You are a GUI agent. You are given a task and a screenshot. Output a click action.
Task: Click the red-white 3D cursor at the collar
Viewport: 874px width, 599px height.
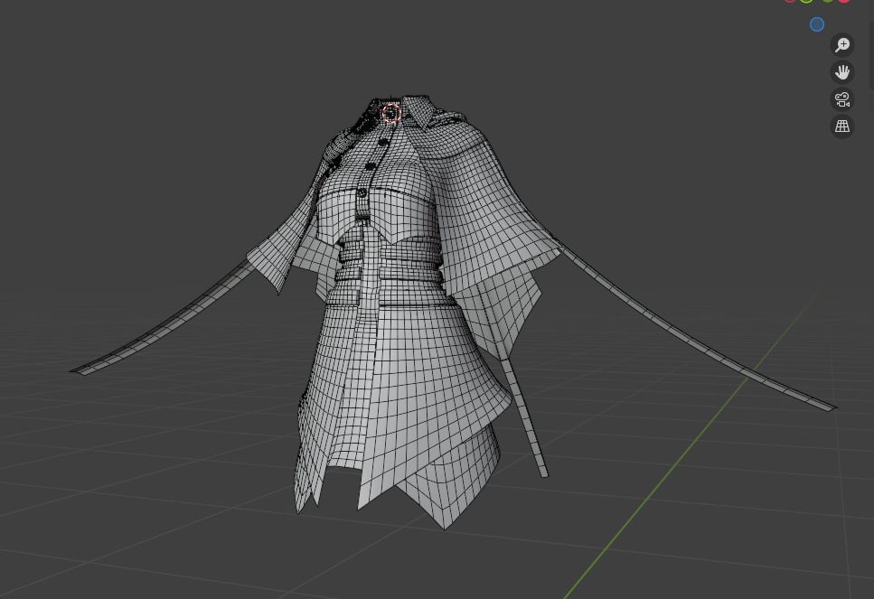391,113
